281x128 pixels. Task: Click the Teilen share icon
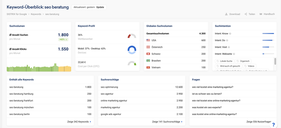click(246, 14)
